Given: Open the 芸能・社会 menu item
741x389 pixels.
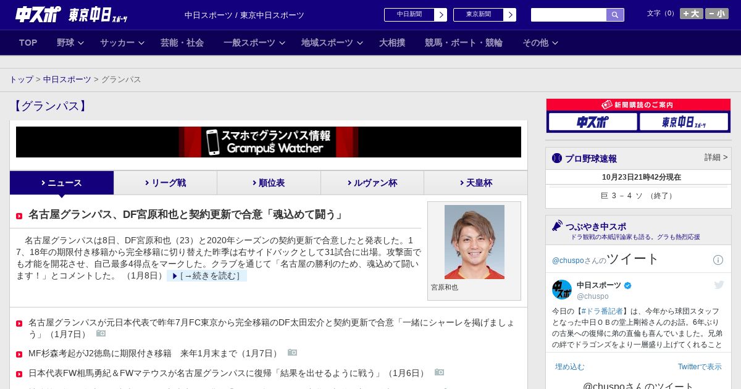Looking at the screenshot, I should (182, 43).
